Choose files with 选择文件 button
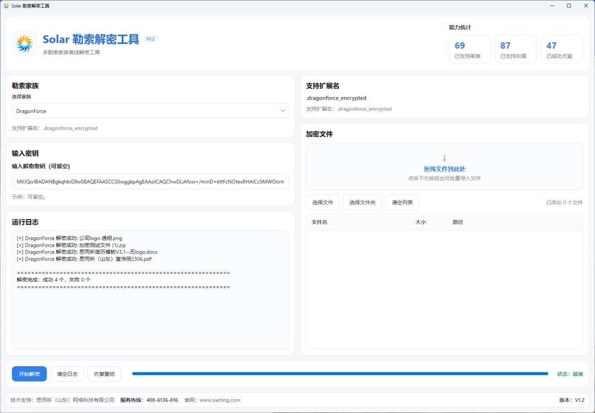Screen dimensions: 595x413 [x=322, y=203]
